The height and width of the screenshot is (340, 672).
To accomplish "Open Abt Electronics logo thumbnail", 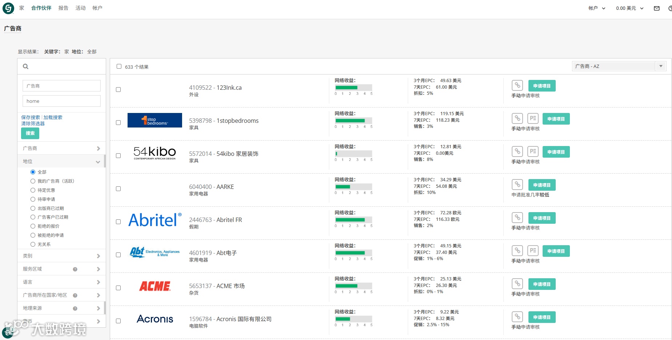I will click(x=155, y=252).
